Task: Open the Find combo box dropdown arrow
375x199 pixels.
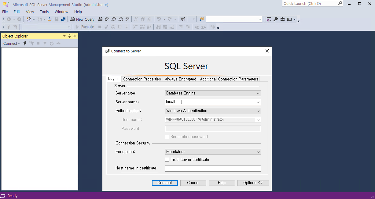Action: [260, 19]
